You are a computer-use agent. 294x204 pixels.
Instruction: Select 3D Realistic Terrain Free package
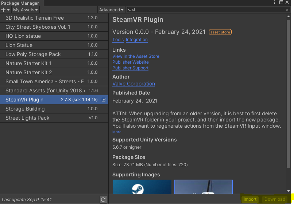[x=54, y=18]
